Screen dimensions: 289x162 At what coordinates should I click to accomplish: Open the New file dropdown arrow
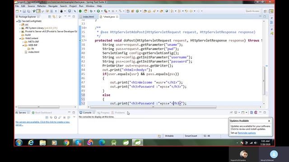point(20,11)
